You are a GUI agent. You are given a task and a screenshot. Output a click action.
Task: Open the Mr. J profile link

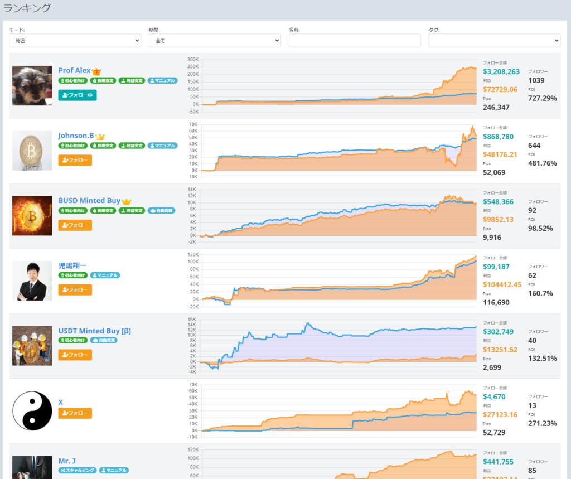point(67,461)
